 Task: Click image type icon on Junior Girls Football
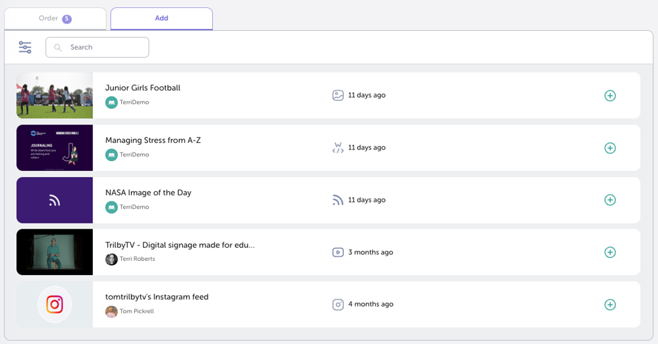338,96
